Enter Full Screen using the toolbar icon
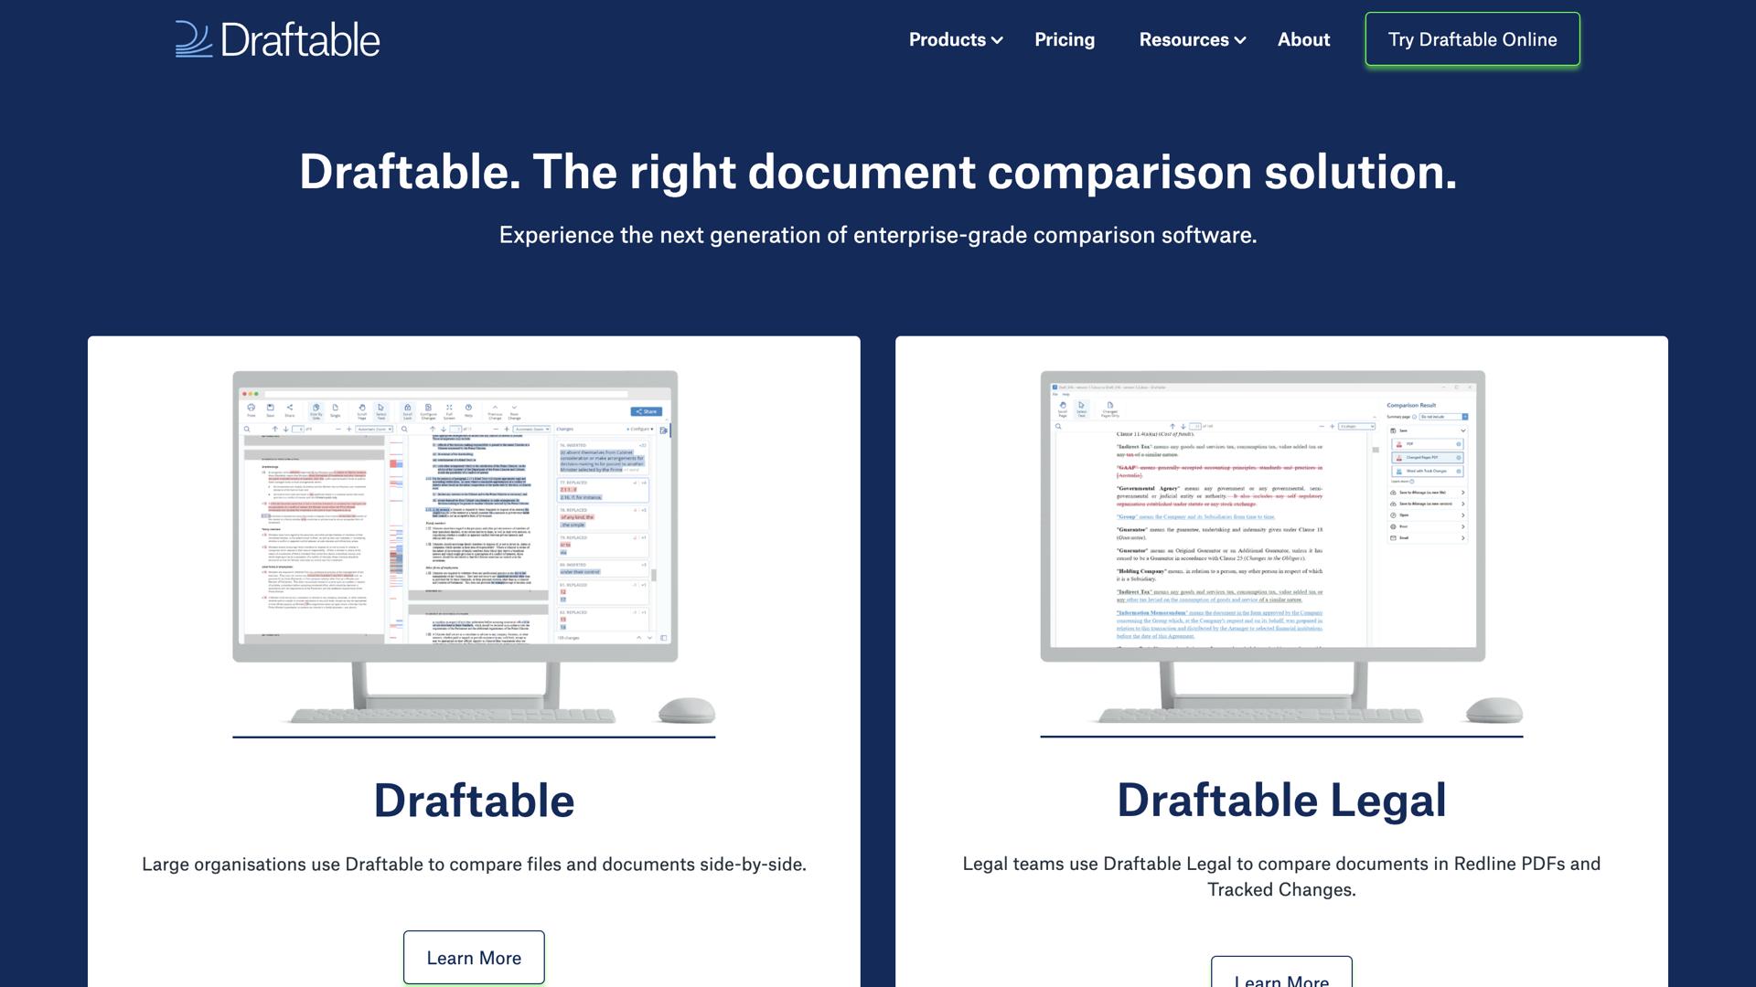Image resolution: width=1756 pixels, height=987 pixels. 449,409
